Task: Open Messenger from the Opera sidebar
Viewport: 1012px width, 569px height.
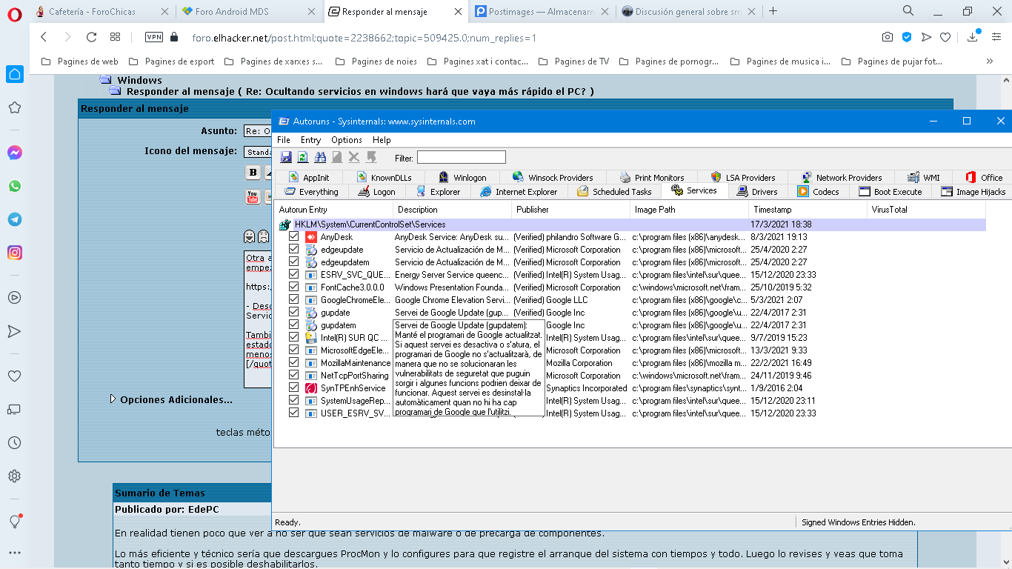Action: coord(14,153)
